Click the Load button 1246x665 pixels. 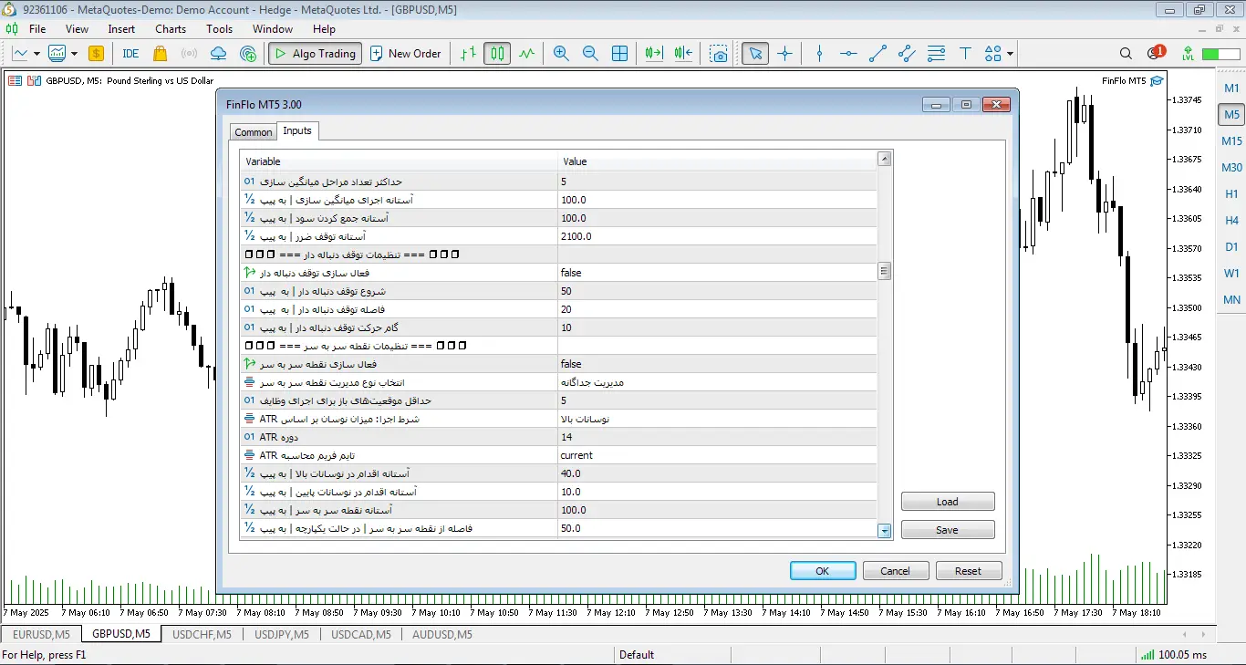948,502
